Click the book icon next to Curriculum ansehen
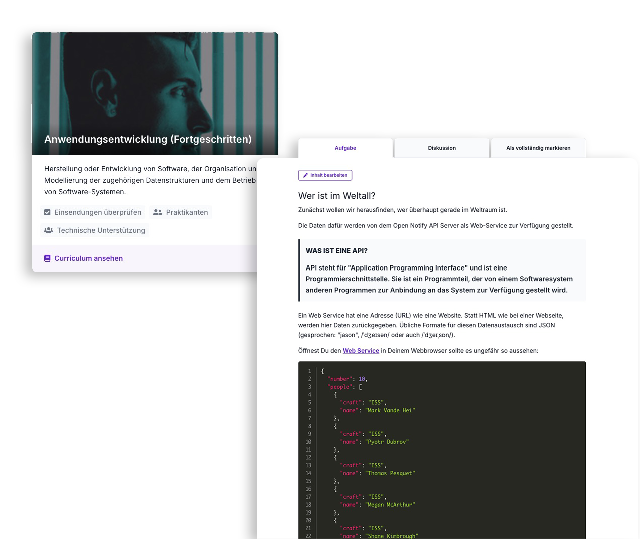This screenshot has width=640, height=539. [47, 258]
